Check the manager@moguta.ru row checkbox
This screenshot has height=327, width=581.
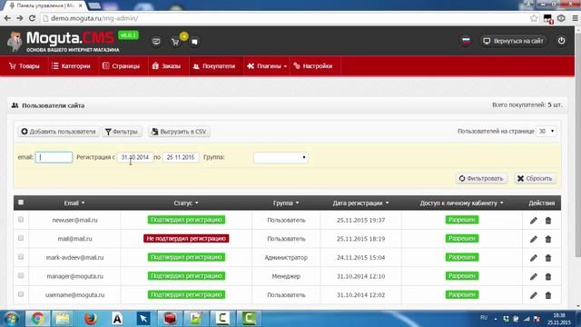[21, 275]
